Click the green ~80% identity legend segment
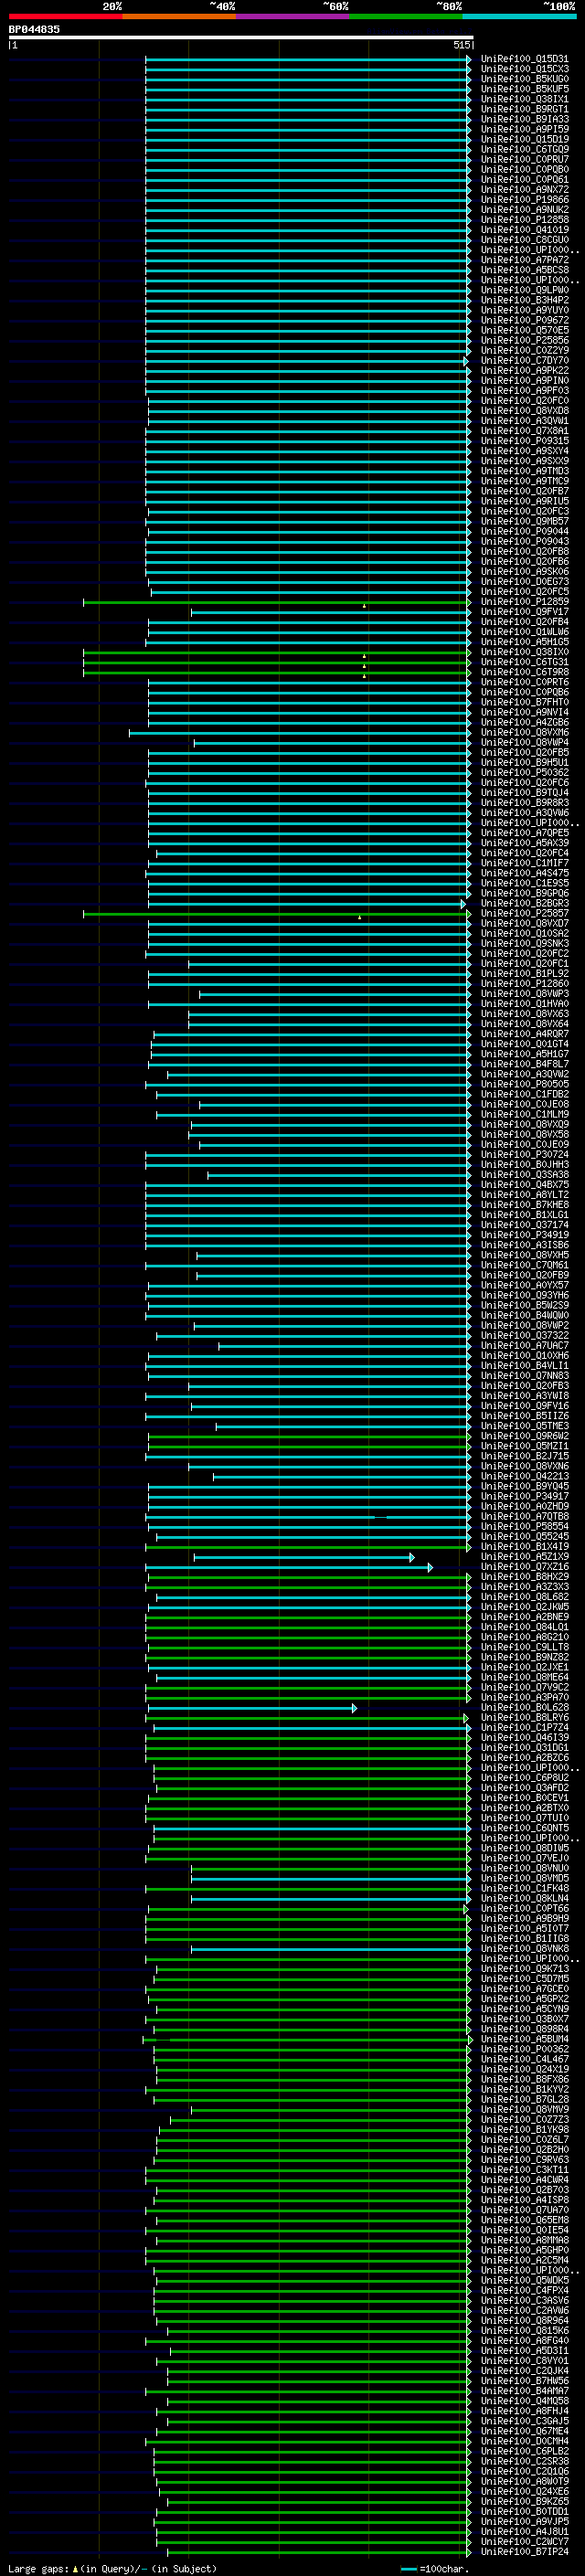585x2576 pixels. [x=406, y=16]
